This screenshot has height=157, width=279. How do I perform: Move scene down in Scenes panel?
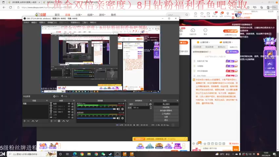click(x=37, y=121)
